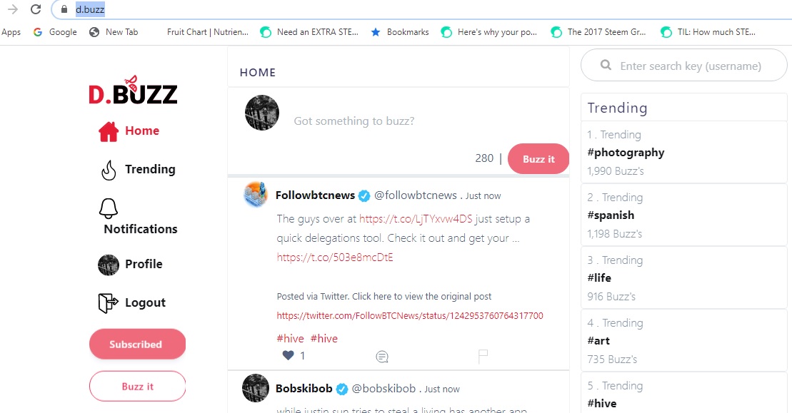
Task: Click the Logout door icon
Action: point(108,303)
